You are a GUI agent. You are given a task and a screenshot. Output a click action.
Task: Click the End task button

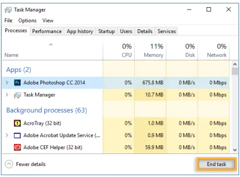(x=216, y=164)
